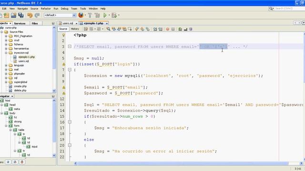Click Find Next Occurrence icon
The height and width of the screenshot is (171, 305).
(x=119, y=29)
